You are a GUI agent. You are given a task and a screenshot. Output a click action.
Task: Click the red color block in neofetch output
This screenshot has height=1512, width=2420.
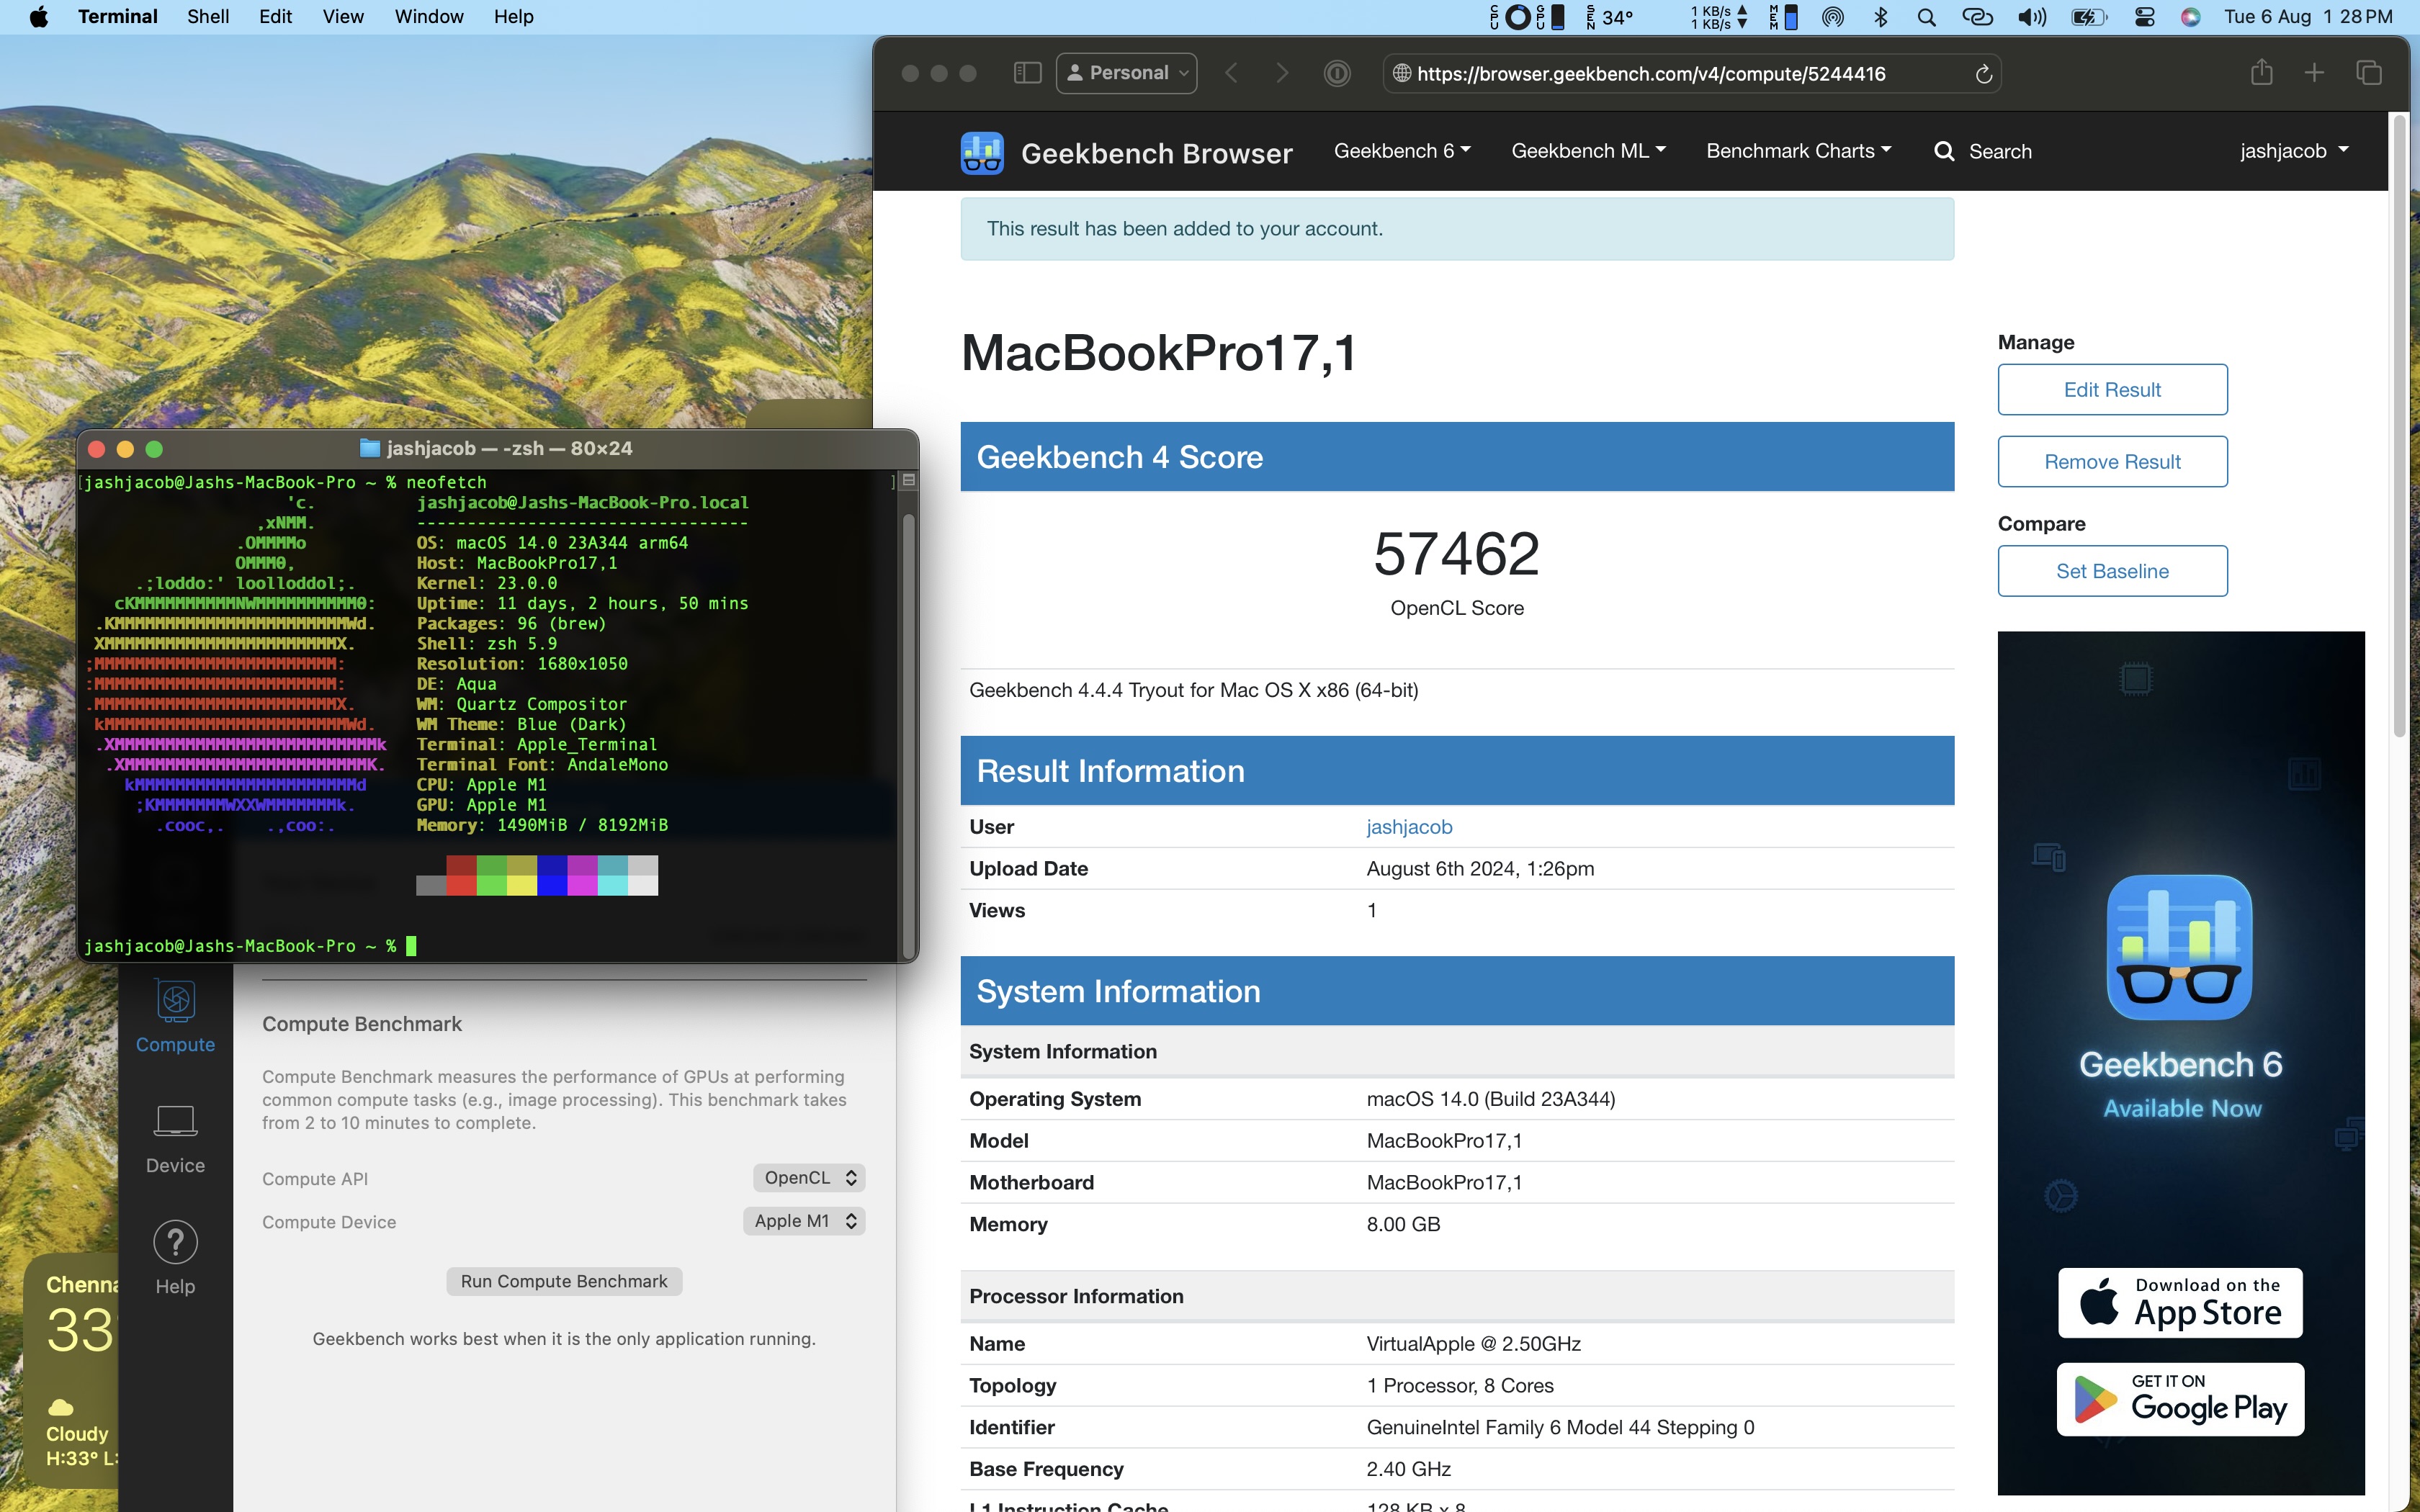pos(461,875)
